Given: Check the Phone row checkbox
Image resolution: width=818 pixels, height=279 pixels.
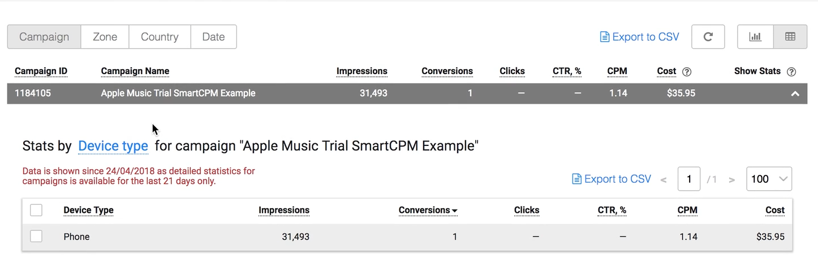Looking at the screenshot, I should tap(36, 237).
